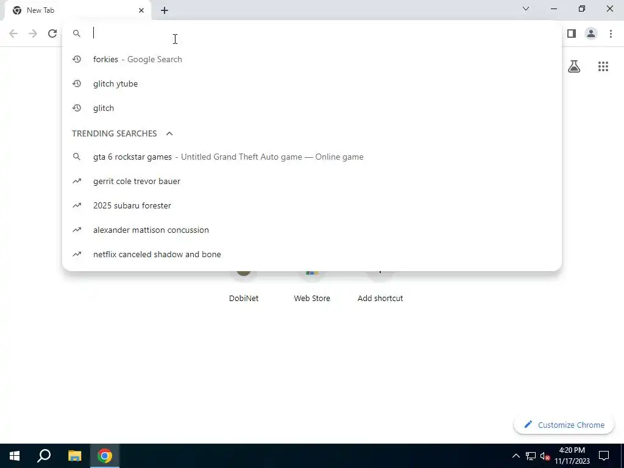Choose the 'forkies - Google Search' suggestion
Viewport: 624px width, 468px height.
pos(312,59)
